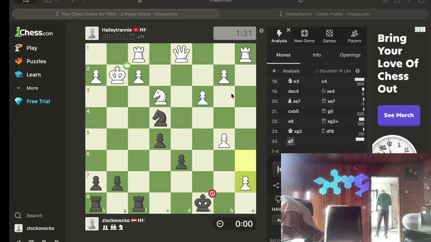The width and height of the screenshot is (431, 242).
Task: Click the See Merch button
Action: pyautogui.click(x=399, y=115)
